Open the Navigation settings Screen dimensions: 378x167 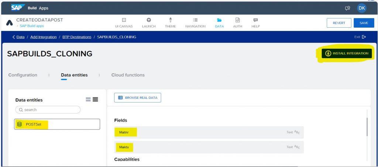coord(195,23)
